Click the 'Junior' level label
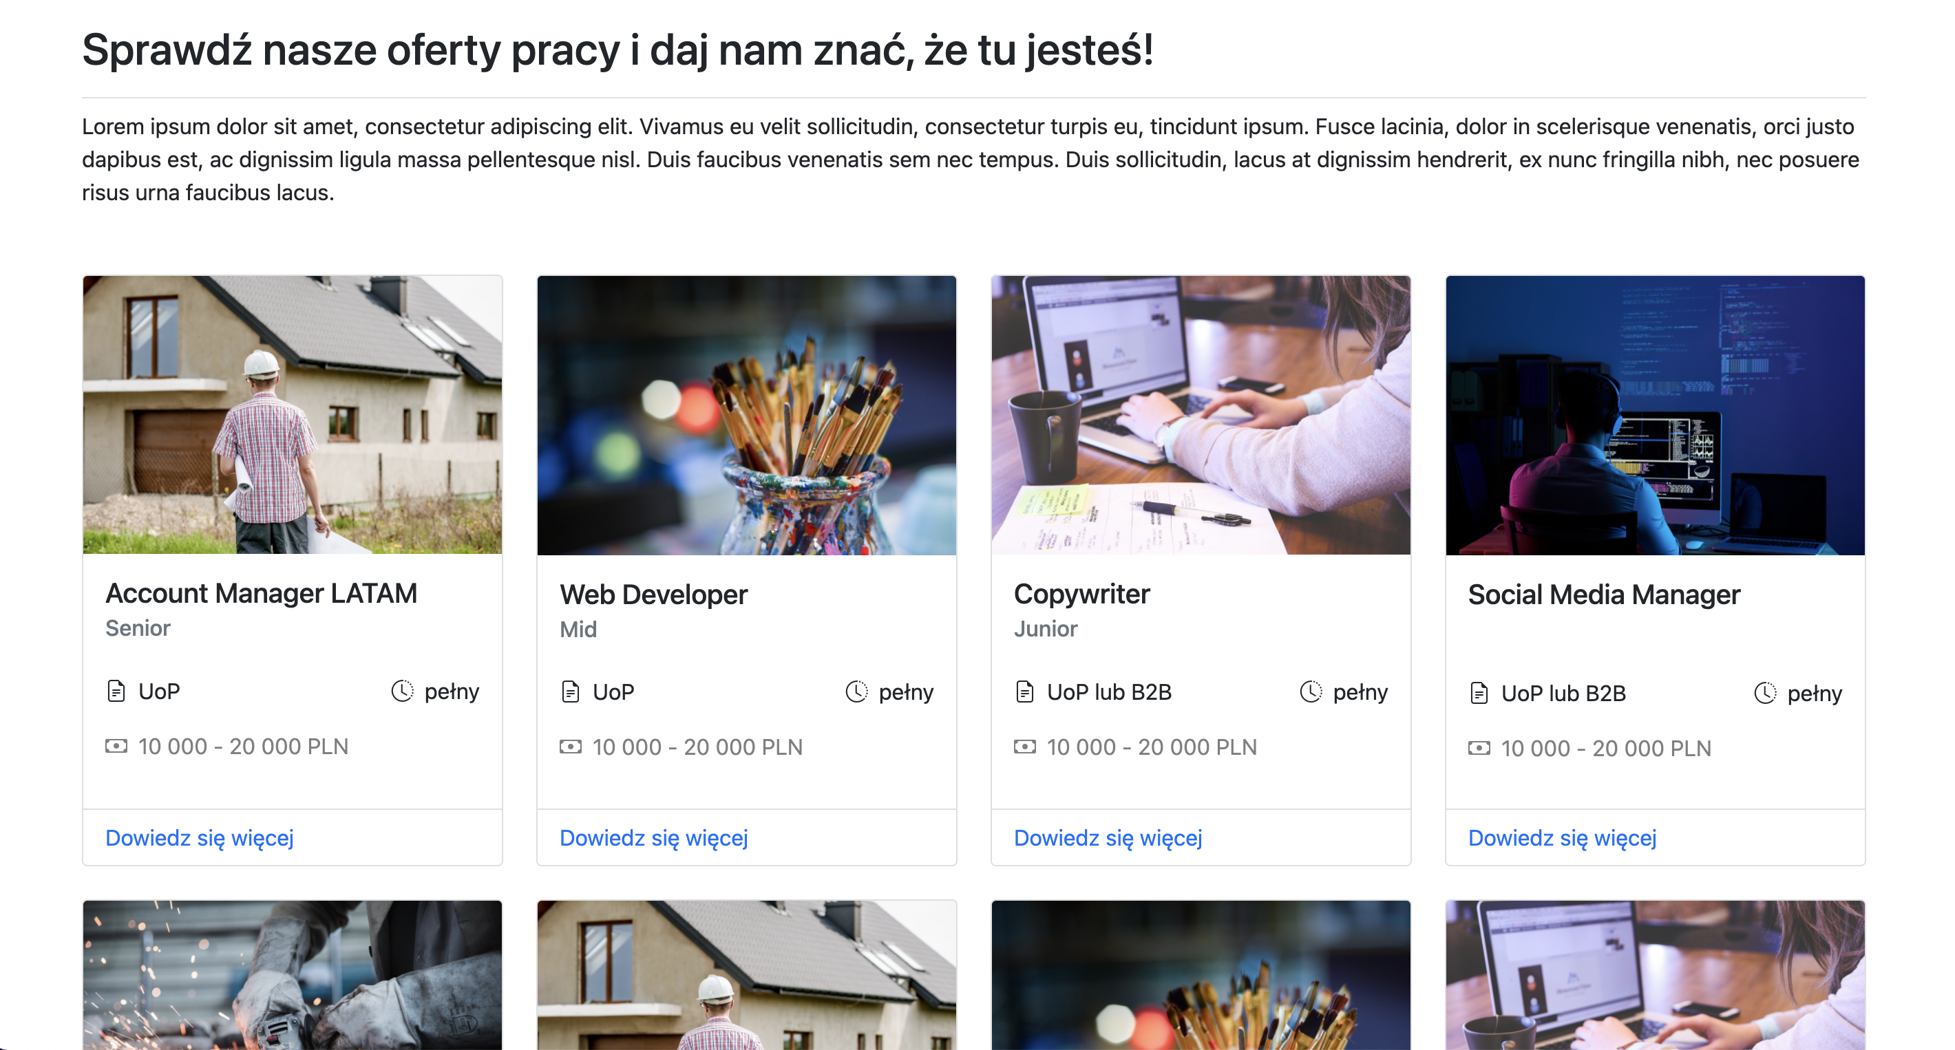Screen dimensions: 1955x1050 1046,629
